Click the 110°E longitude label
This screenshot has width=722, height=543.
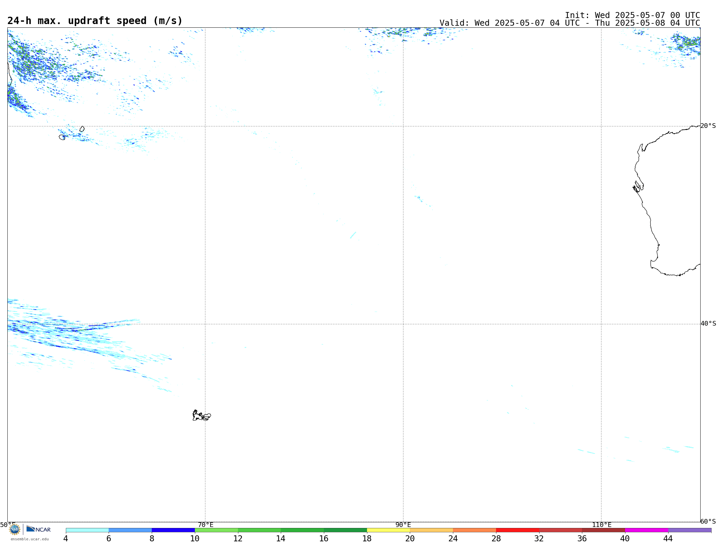[x=602, y=525]
